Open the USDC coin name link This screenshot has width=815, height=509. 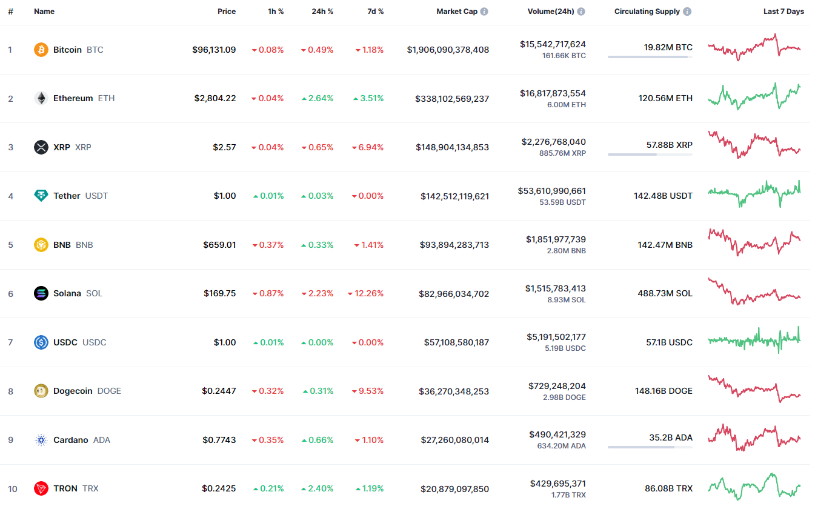click(65, 342)
